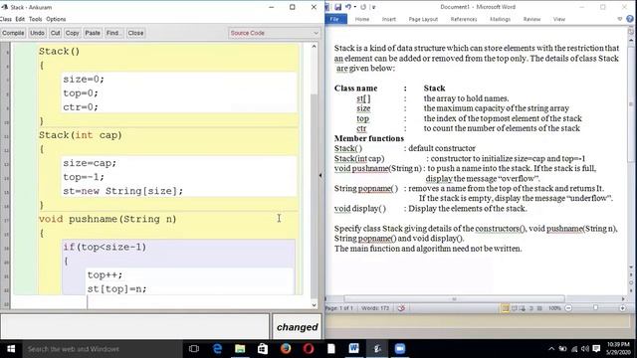Open the Class menu in the Stack editor
This screenshot has width=637, height=358.
click(6, 19)
